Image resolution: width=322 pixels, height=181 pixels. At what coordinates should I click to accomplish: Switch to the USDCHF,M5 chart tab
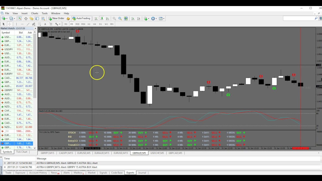[157, 153]
